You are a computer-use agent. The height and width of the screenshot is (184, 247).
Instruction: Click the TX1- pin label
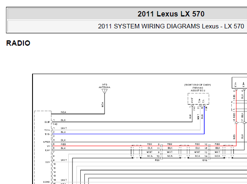click(x=47, y=134)
